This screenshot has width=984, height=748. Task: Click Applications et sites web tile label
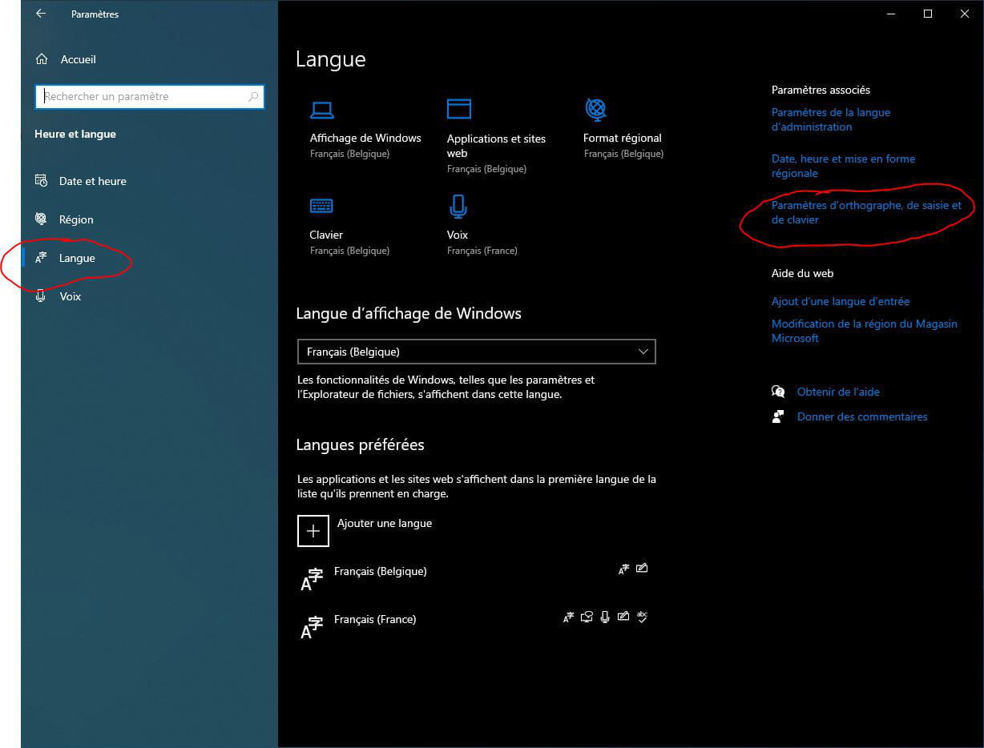496,146
